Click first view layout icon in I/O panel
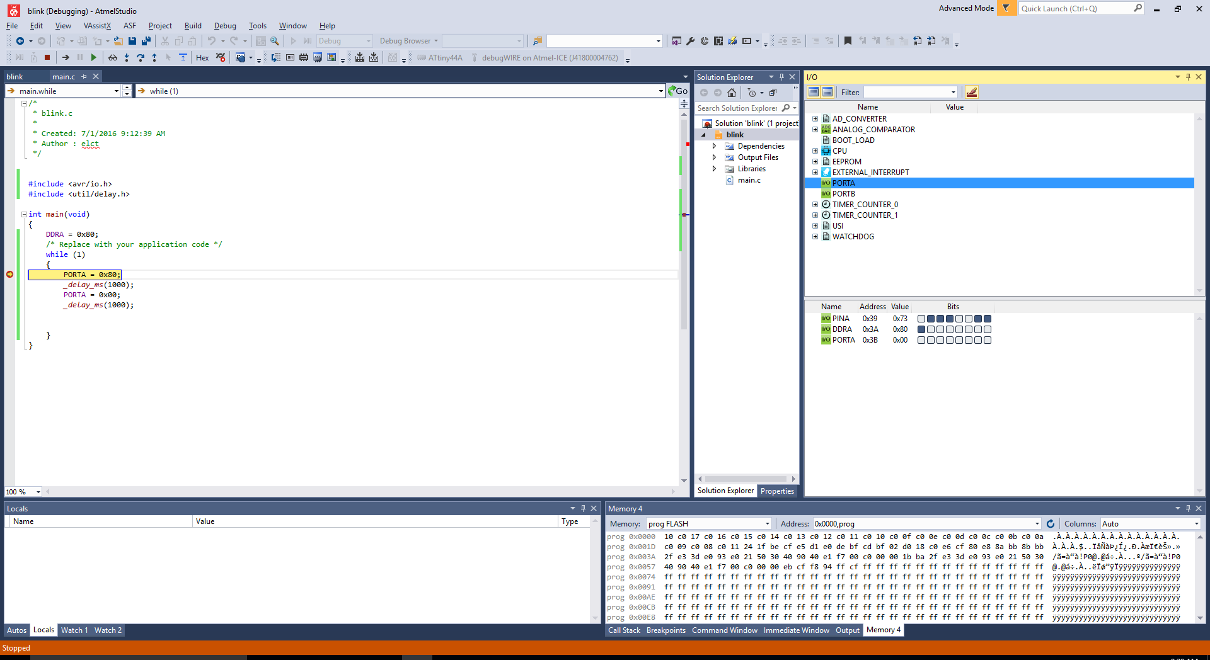Screen dimensions: 1210x660 tap(814, 92)
